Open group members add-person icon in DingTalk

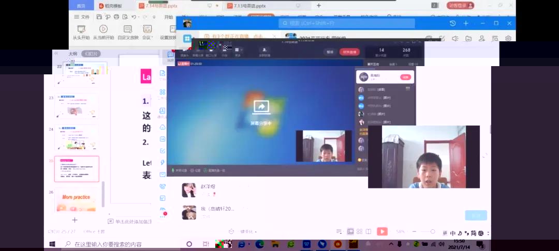[482, 38]
